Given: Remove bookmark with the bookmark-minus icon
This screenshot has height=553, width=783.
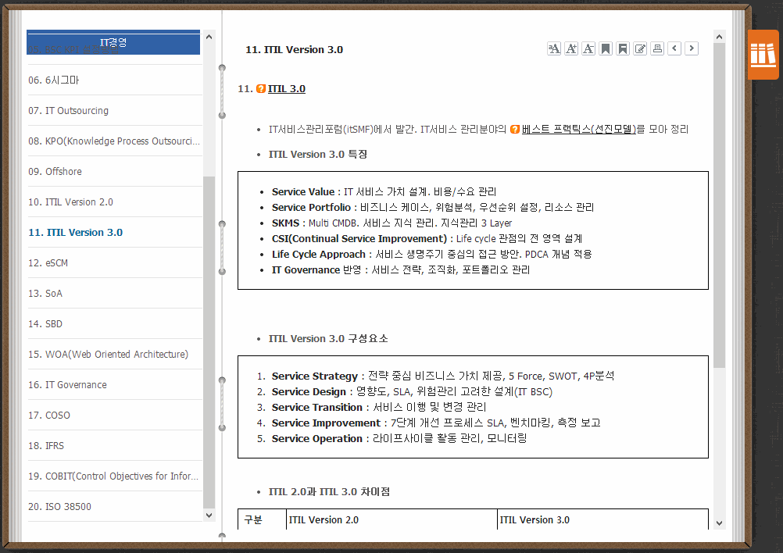Looking at the screenshot, I should (623, 48).
